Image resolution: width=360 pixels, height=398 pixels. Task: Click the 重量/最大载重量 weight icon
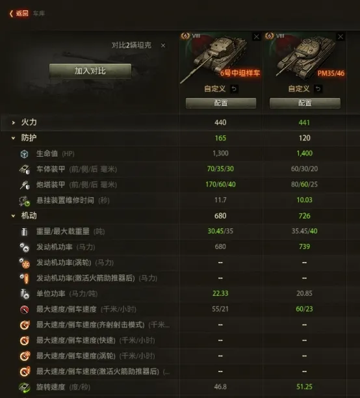coord(24,232)
